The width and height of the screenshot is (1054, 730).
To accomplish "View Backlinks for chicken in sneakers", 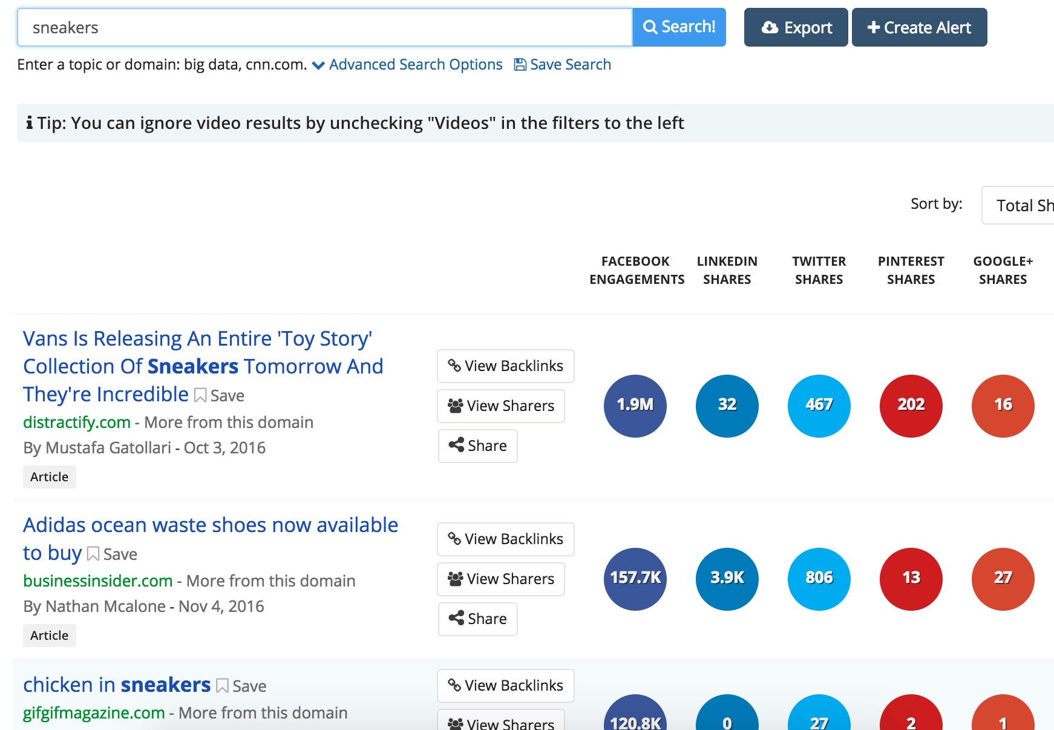I will [506, 686].
